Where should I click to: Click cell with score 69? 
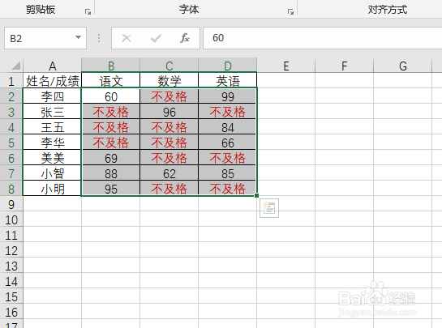pyautogui.click(x=111, y=158)
